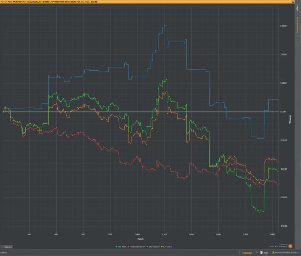
Task: Click the Pbl6a-Me4 player avatar icon
Action: pos(273,253)
